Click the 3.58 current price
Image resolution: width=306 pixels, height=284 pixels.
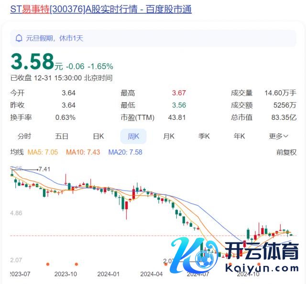click(x=32, y=62)
